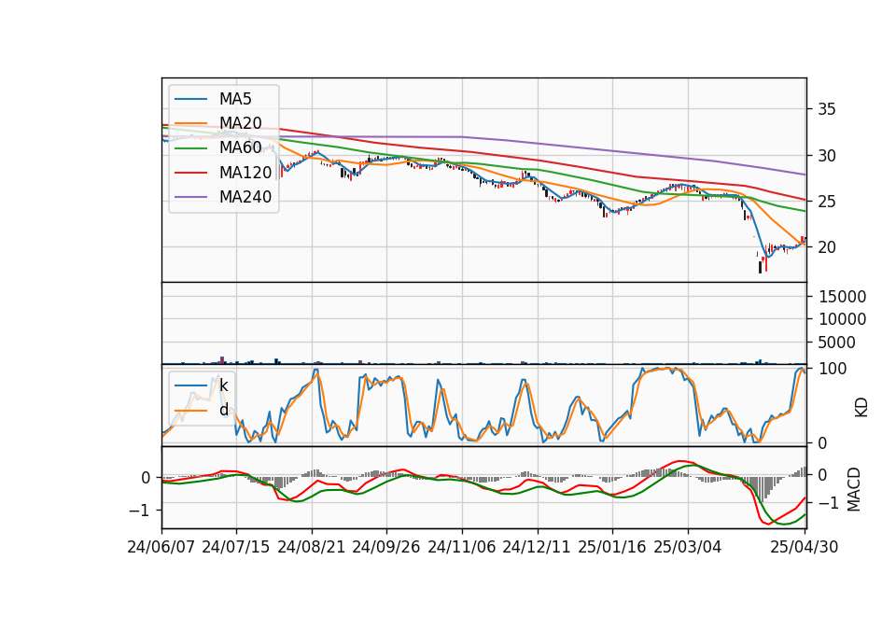The image size is (896, 644).
Task: Click the 24/08/21 date axis label
Action: pos(312,547)
